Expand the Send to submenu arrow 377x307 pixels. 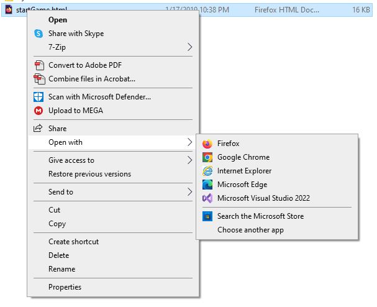(x=189, y=192)
